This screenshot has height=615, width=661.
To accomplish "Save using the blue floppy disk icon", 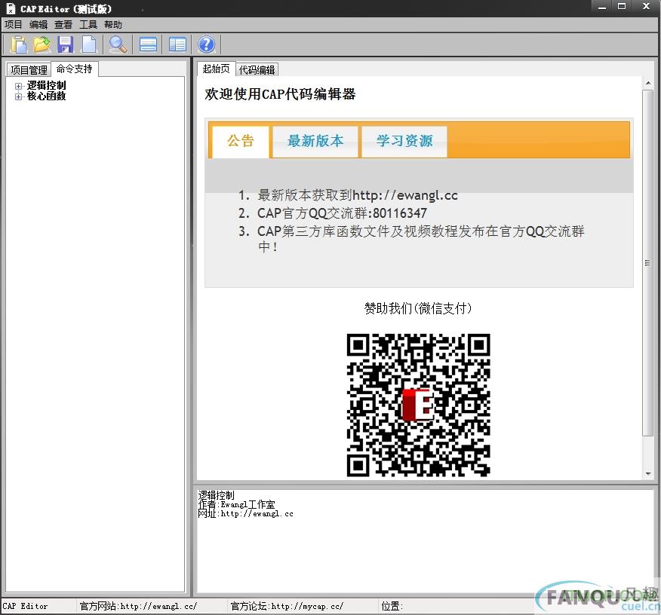I will (x=66, y=44).
